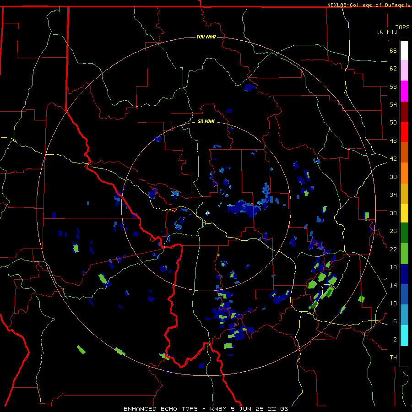Screen dimensions: 412x412
Task: Click the ENHANCED ECHO TOPS caption text
Action: pos(161,409)
